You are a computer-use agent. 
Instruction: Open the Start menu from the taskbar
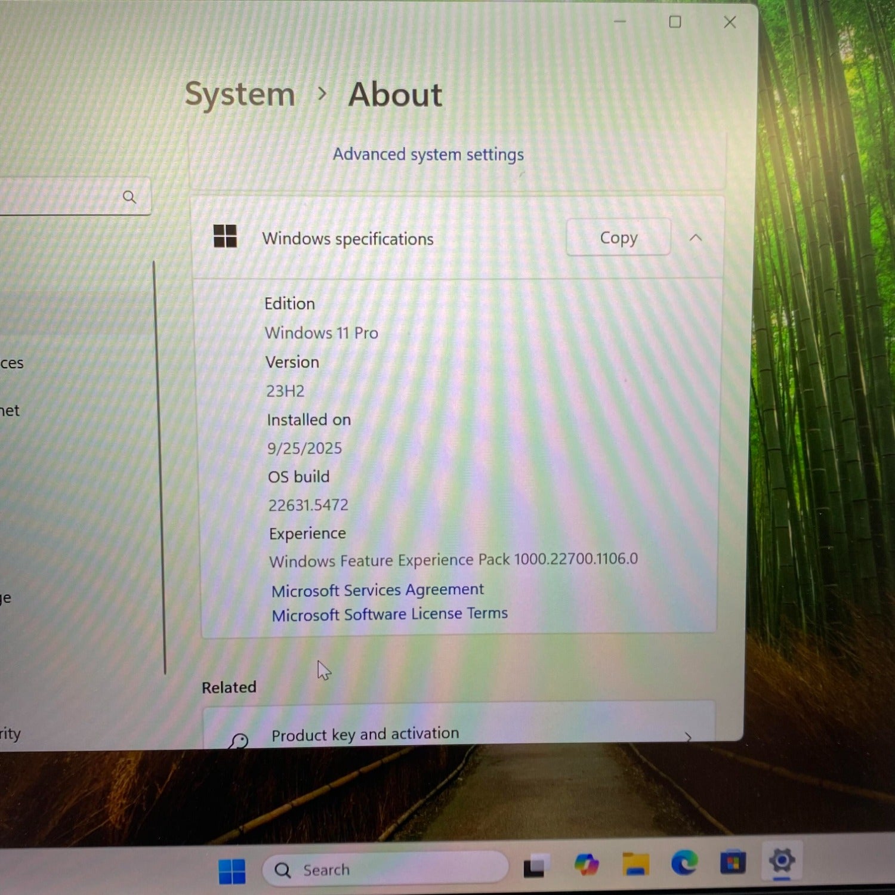pos(232,871)
